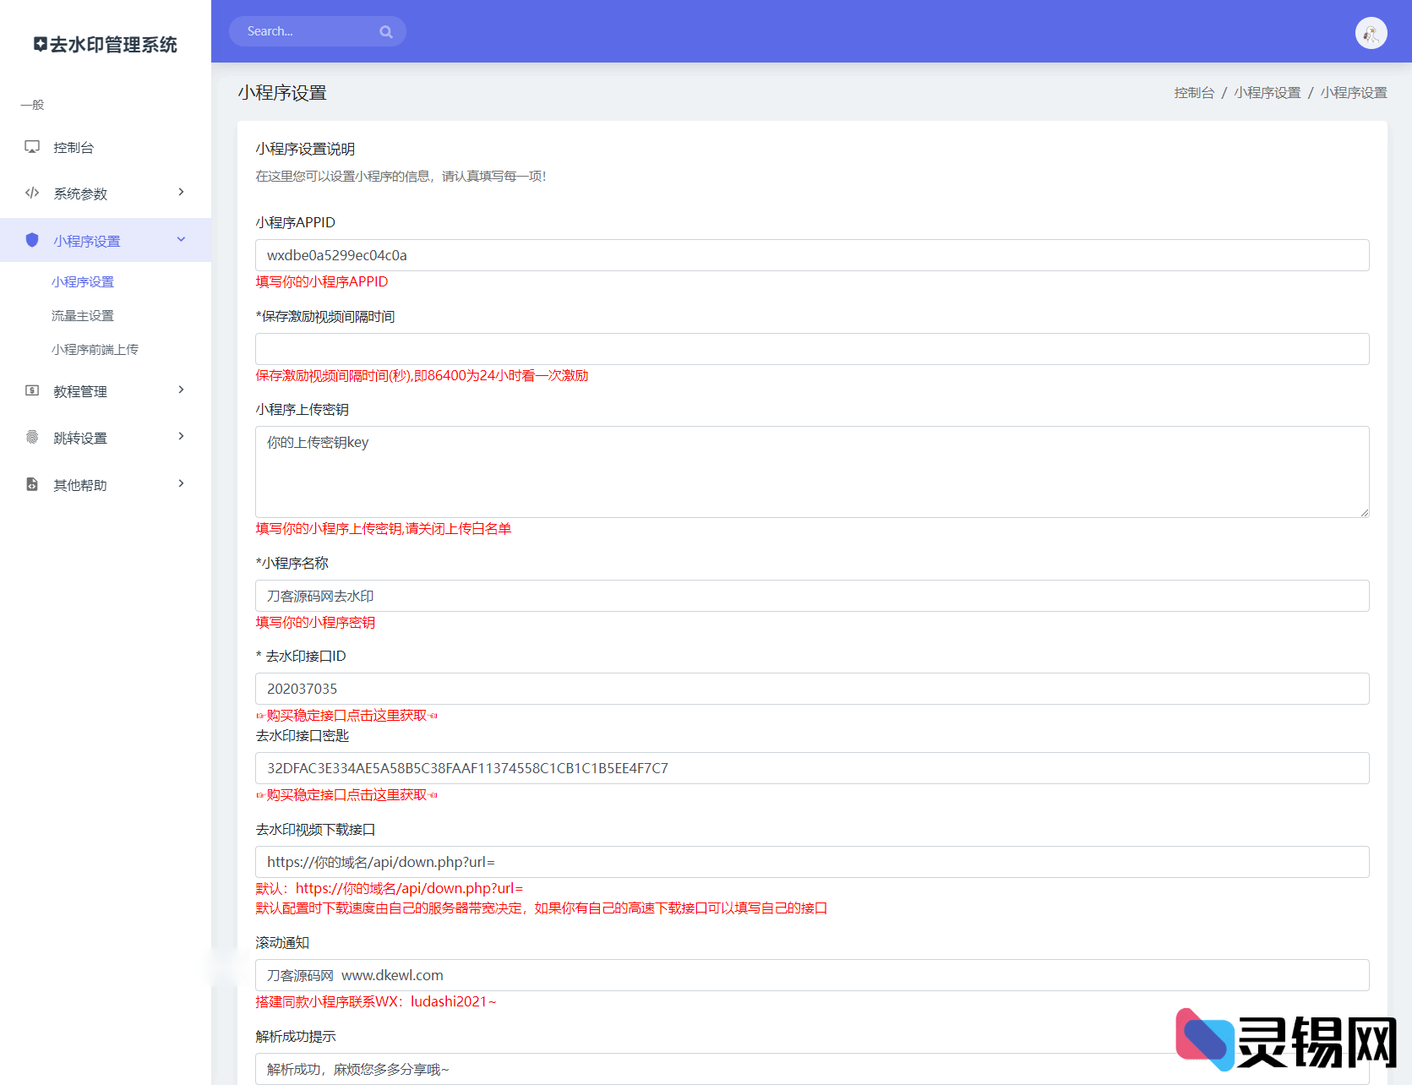Expand the 系统参数 chevron arrow
1412x1085 pixels.
click(181, 193)
